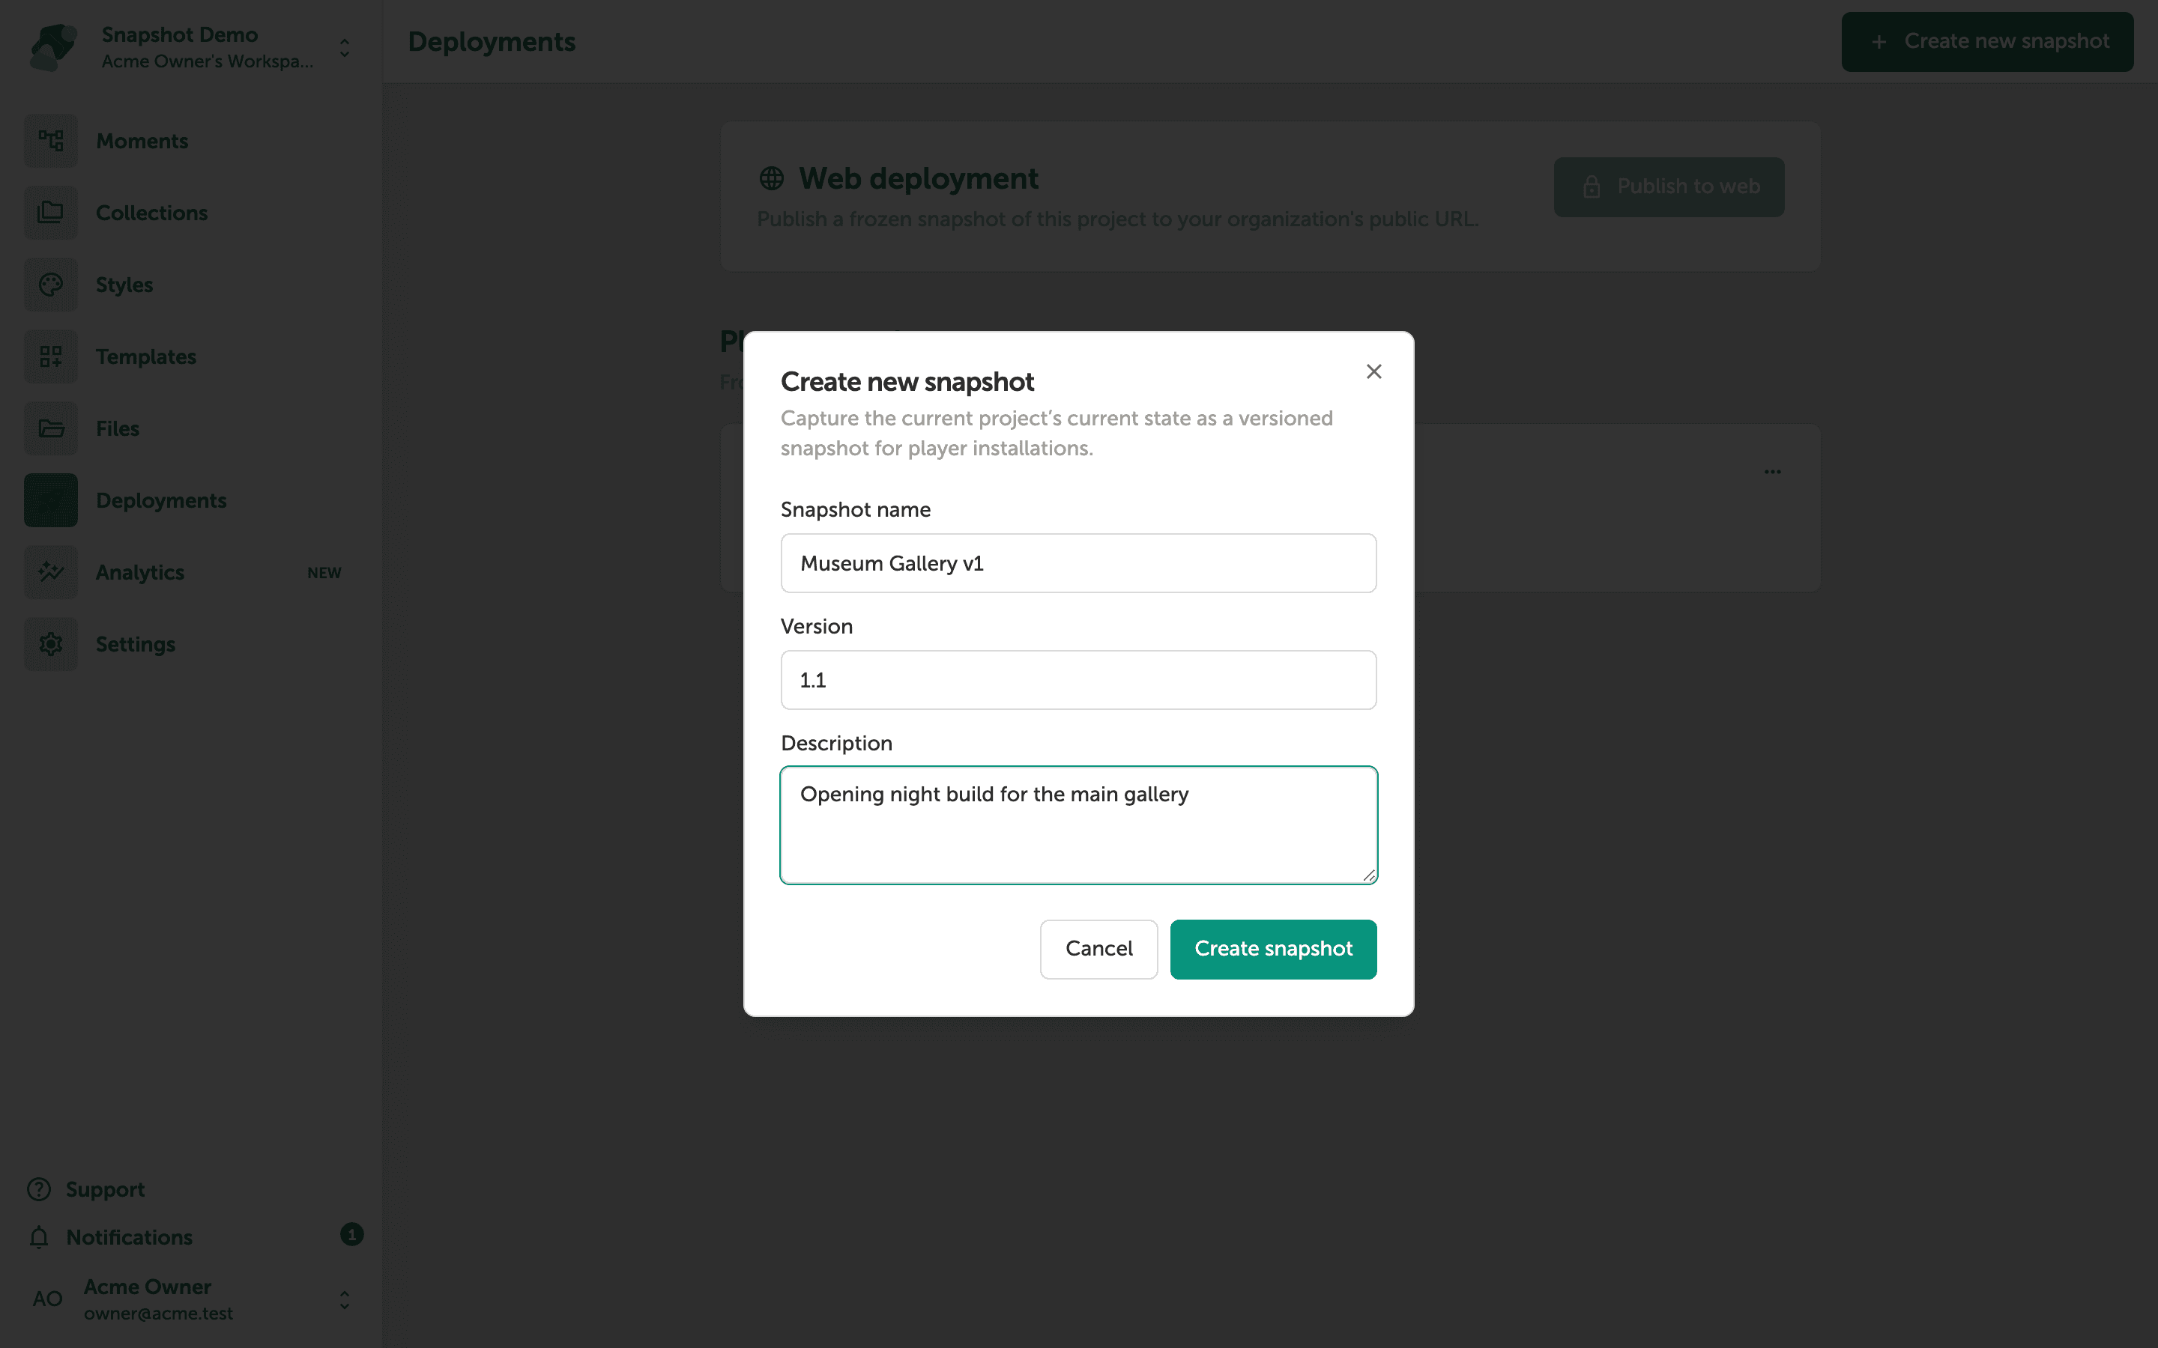Open the Moments icon in sidebar
This screenshot has width=2158, height=1348.
tap(51, 141)
